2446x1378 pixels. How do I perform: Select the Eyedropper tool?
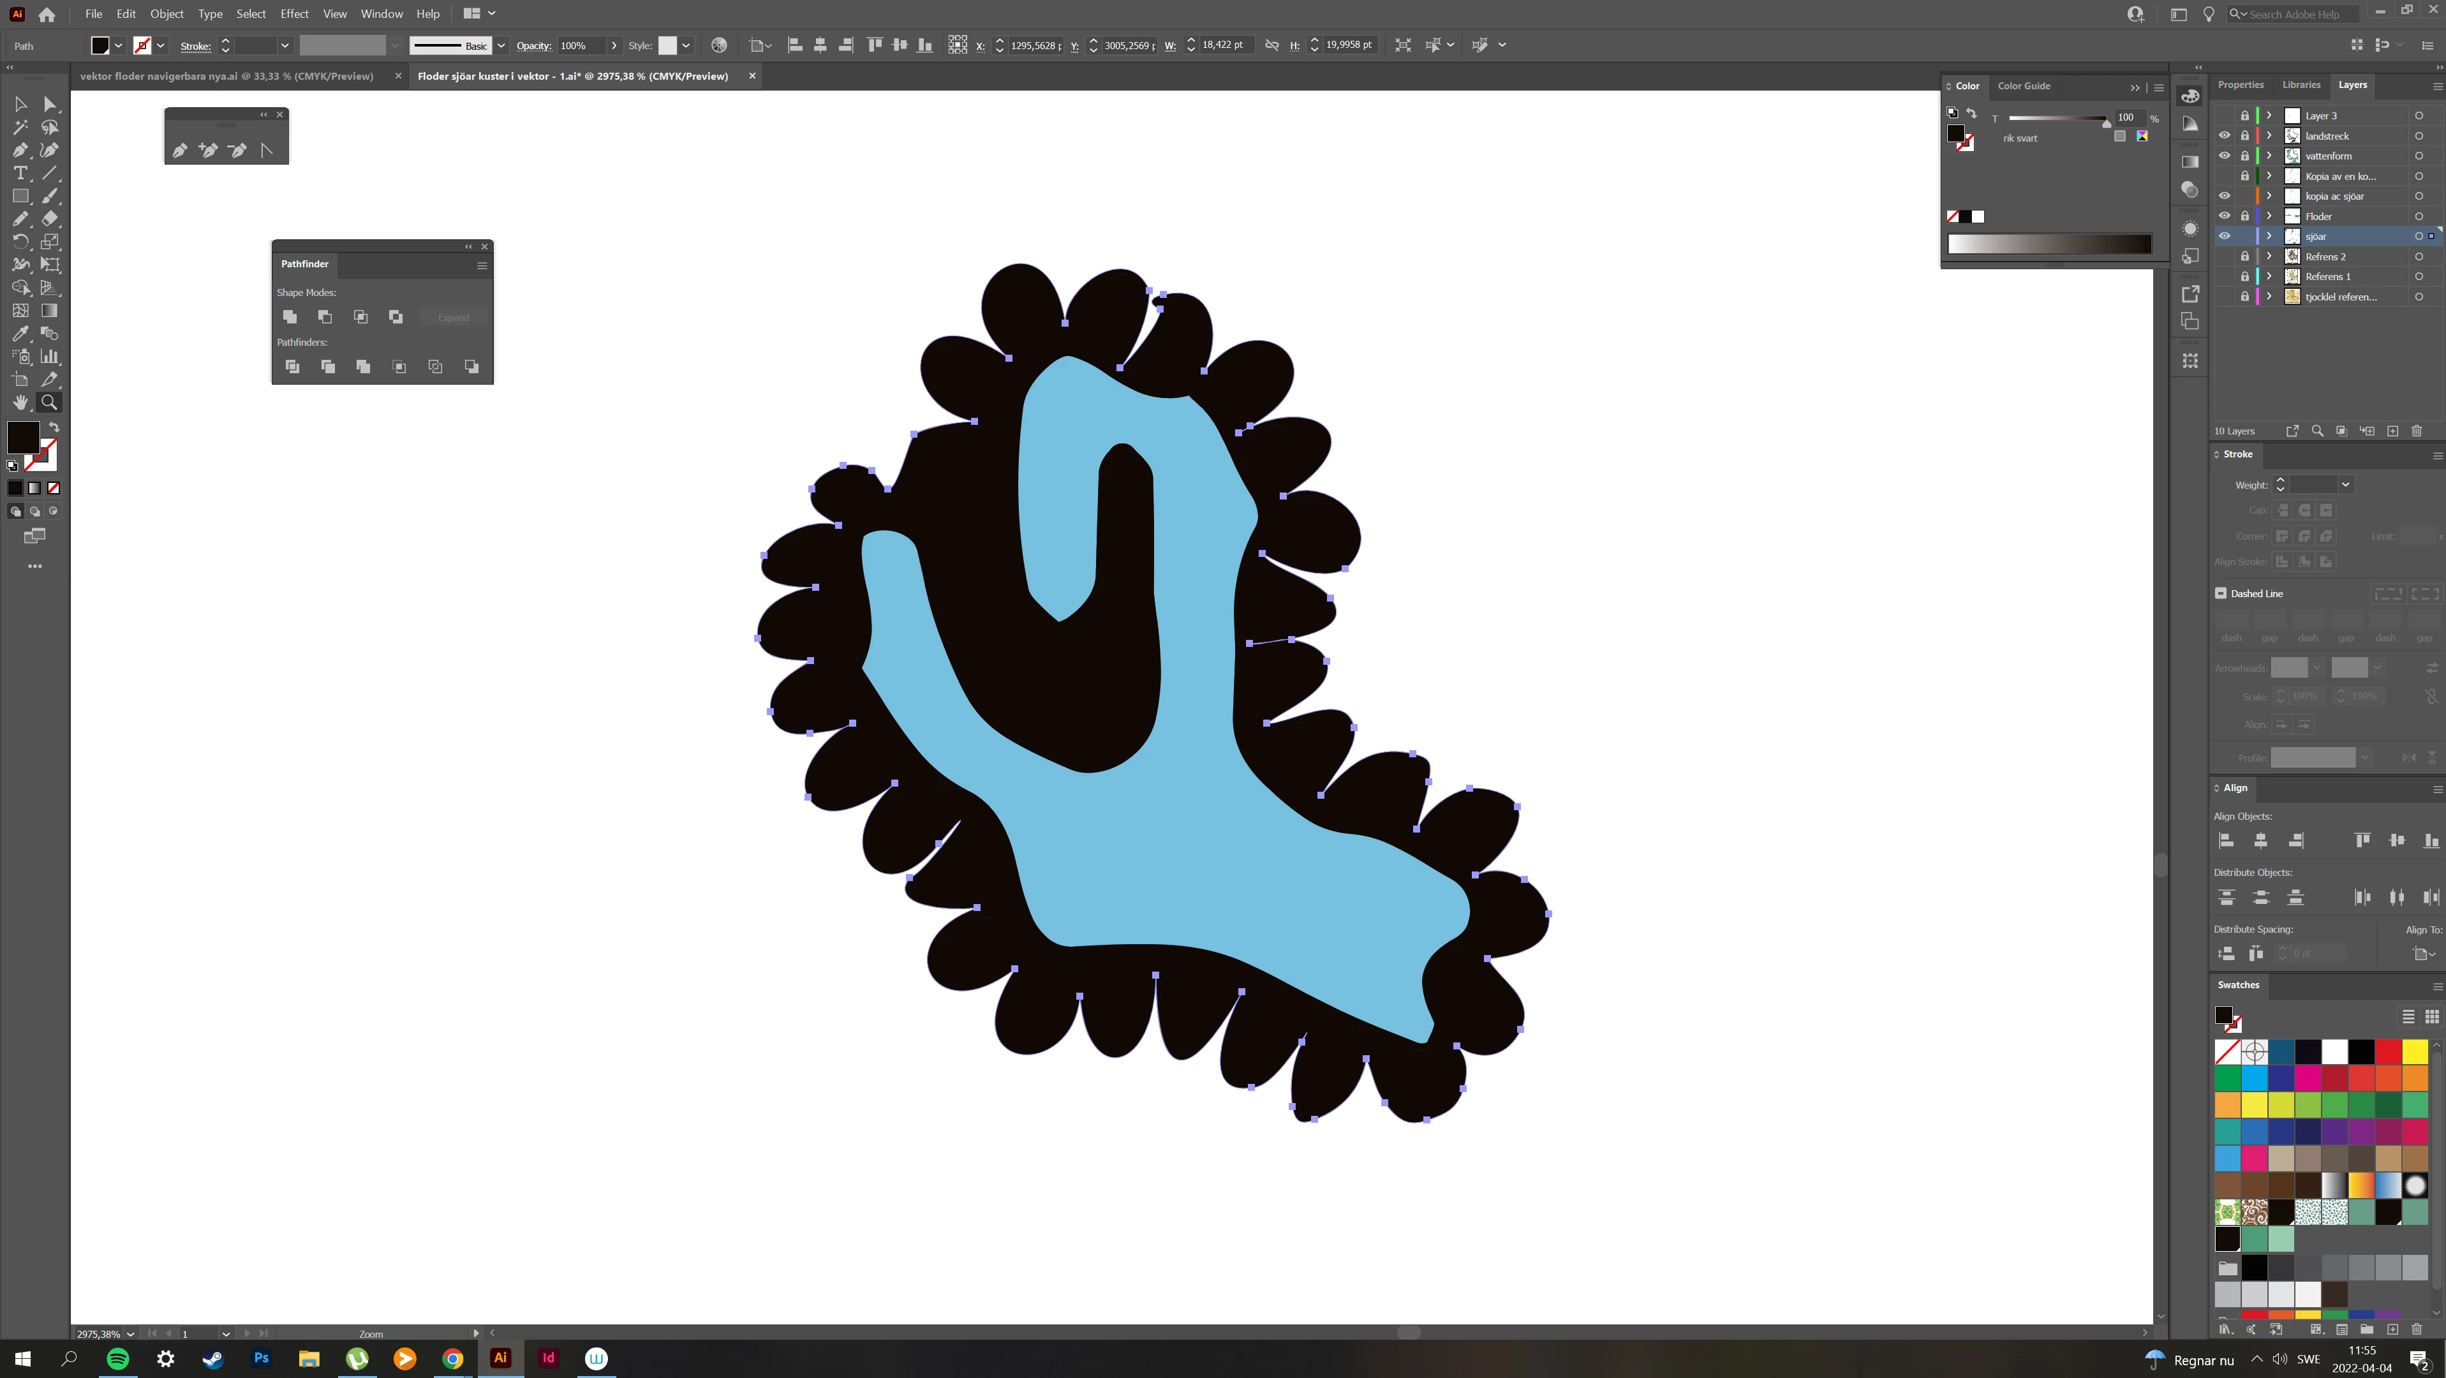point(20,334)
